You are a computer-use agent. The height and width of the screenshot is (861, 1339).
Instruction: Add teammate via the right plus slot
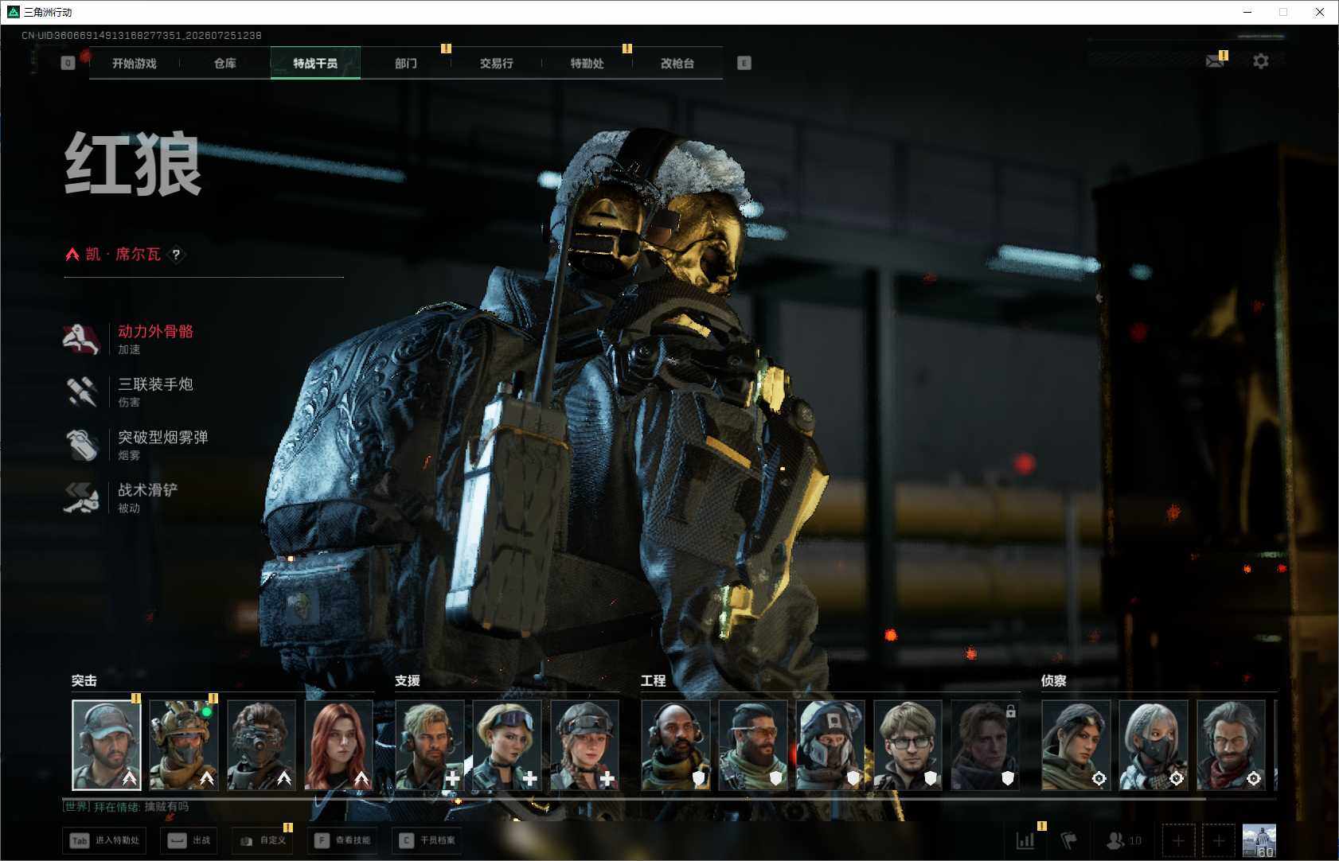(1218, 840)
